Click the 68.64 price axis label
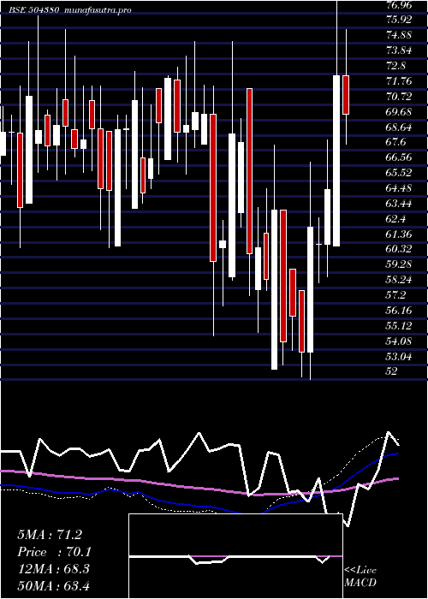 click(399, 127)
